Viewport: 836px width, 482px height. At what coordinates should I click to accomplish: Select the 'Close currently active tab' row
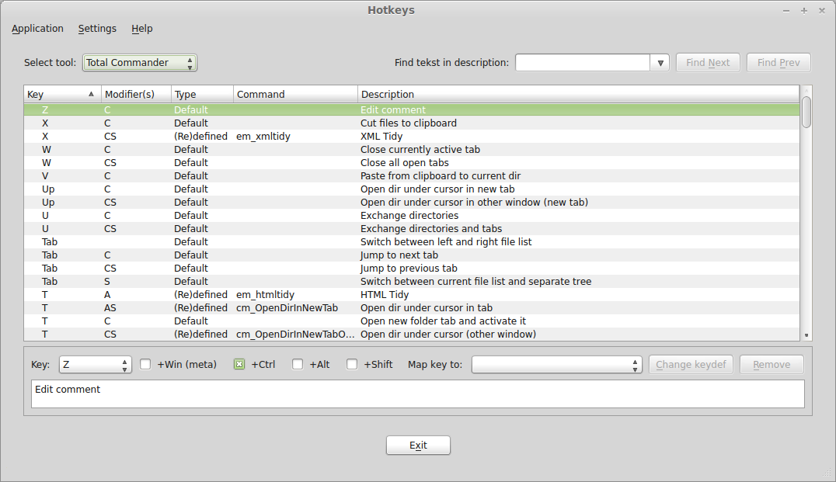[x=412, y=150]
